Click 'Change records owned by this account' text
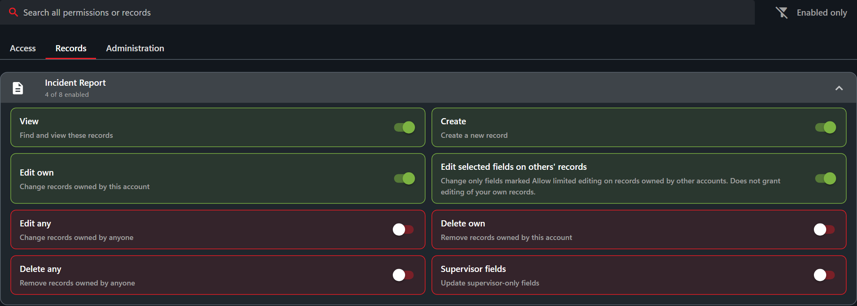Screen dimensions: 857x306 (x=85, y=187)
